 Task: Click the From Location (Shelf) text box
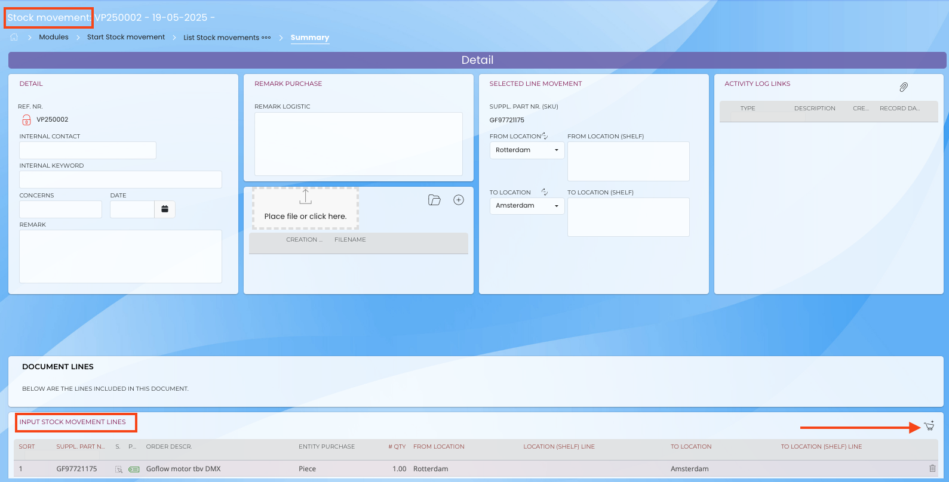(628, 161)
